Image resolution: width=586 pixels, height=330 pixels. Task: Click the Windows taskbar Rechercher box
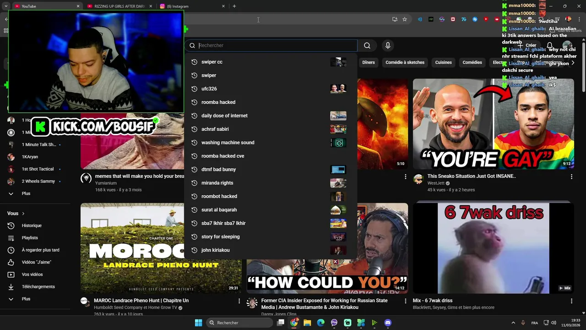[x=239, y=323]
